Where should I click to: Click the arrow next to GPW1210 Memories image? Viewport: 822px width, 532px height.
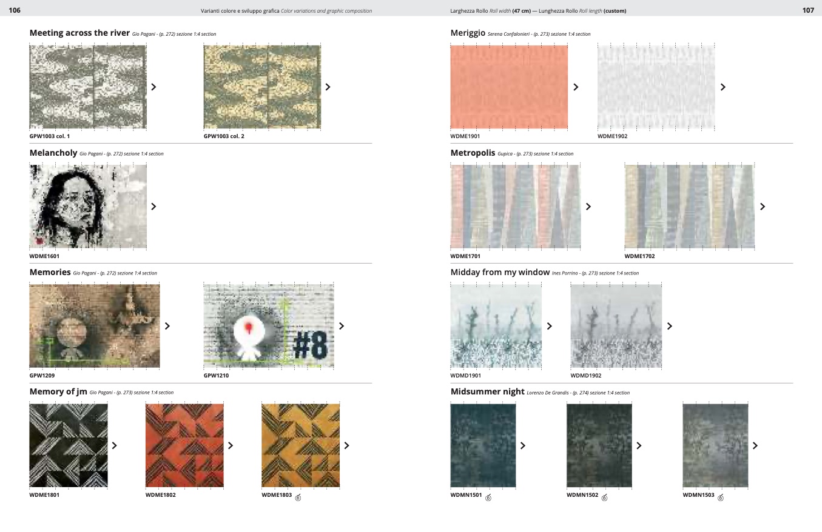(342, 326)
